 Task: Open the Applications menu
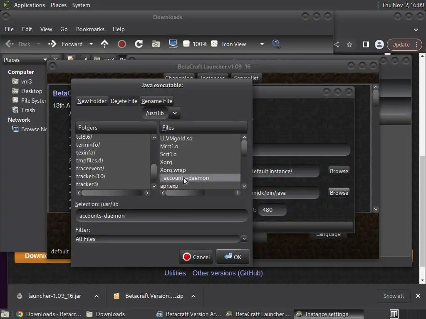(x=30, y=5)
